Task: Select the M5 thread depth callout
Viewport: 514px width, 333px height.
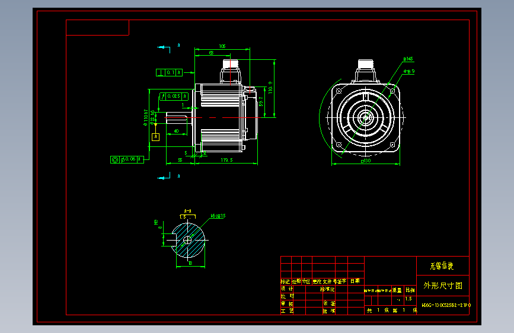Action: coord(218,216)
